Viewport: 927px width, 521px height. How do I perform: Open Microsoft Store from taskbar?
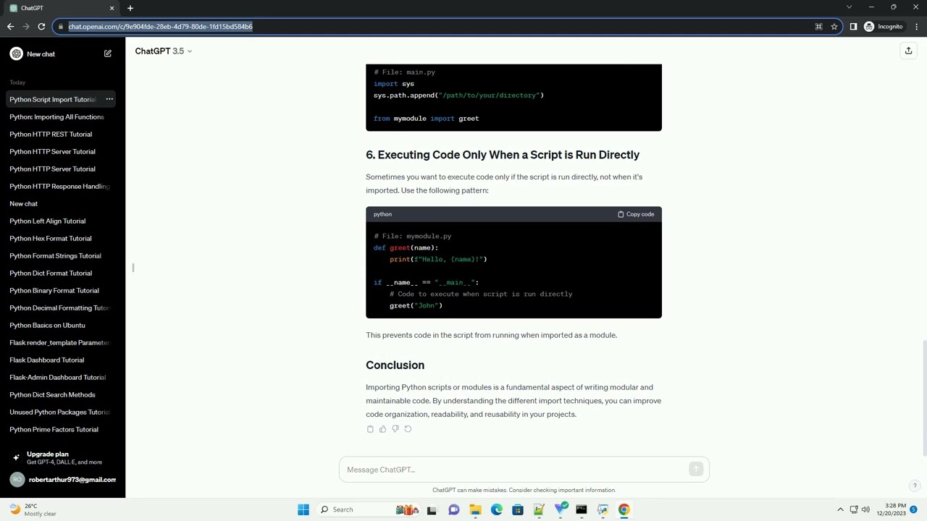coord(517,509)
